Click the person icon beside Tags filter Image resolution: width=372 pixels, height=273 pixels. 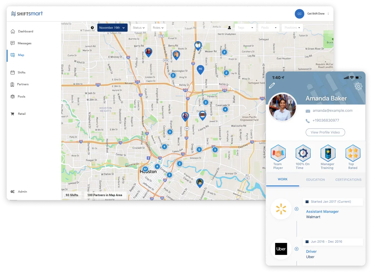230,28
